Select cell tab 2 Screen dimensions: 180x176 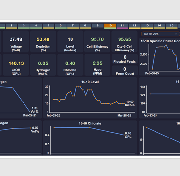tap(12, 25)
